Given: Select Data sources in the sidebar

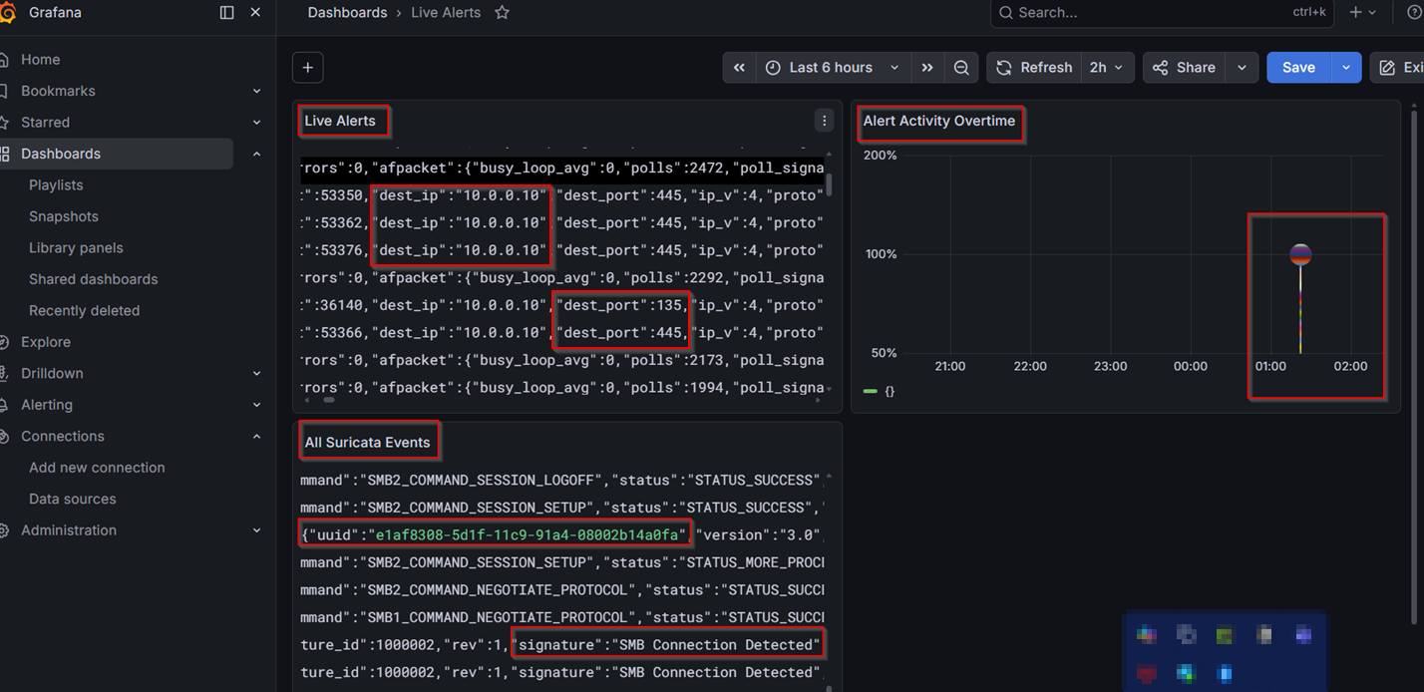Looking at the screenshot, I should coord(72,499).
